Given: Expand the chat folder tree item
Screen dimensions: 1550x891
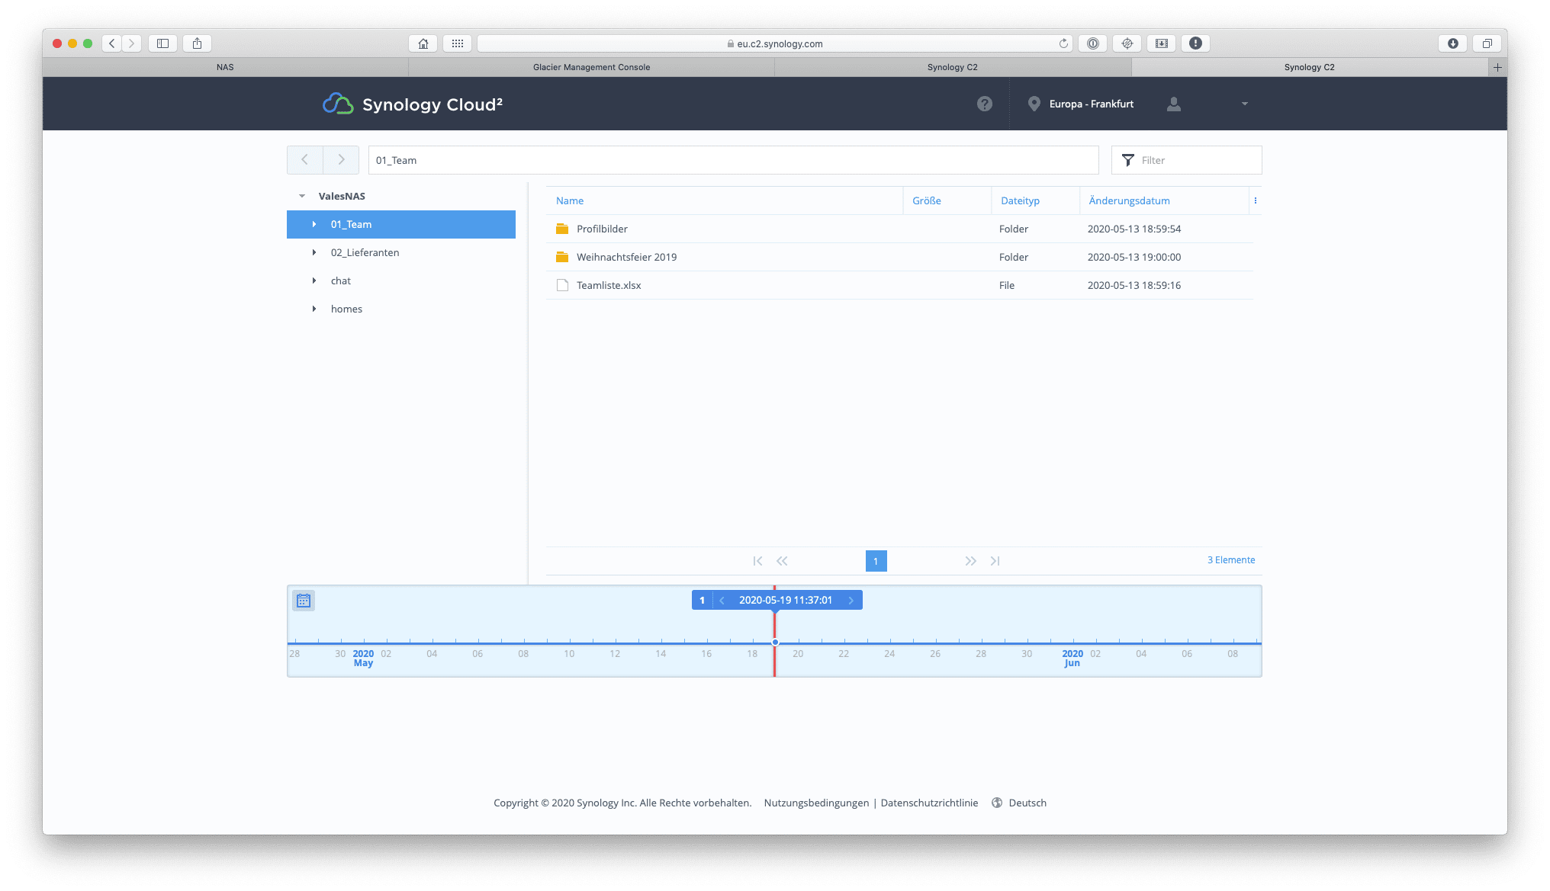Looking at the screenshot, I should click(x=315, y=280).
